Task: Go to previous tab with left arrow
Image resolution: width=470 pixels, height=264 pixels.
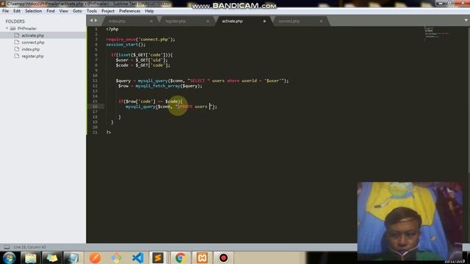Action: [x=91, y=21]
